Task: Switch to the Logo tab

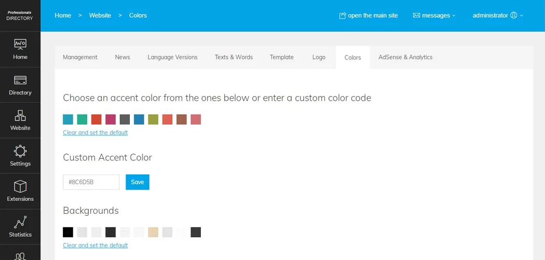Action: click(x=319, y=58)
